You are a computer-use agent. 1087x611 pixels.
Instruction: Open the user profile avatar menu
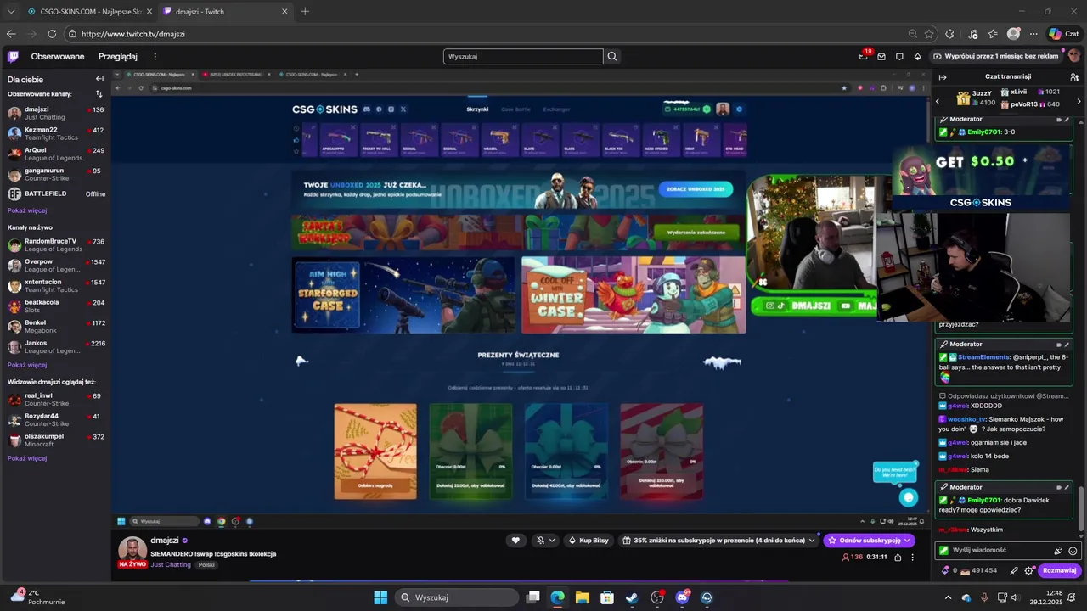(x=1074, y=56)
